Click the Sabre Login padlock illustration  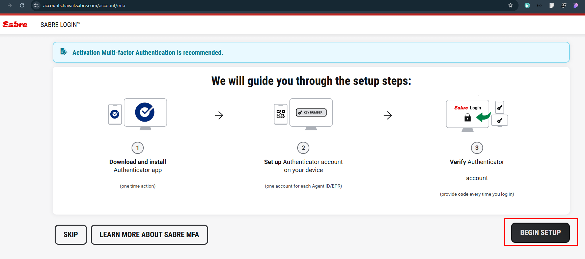click(x=467, y=117)
